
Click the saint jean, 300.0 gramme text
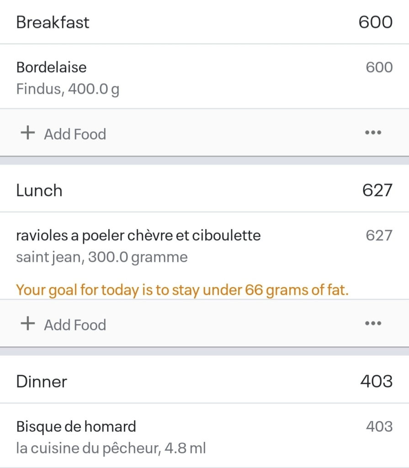102,257
